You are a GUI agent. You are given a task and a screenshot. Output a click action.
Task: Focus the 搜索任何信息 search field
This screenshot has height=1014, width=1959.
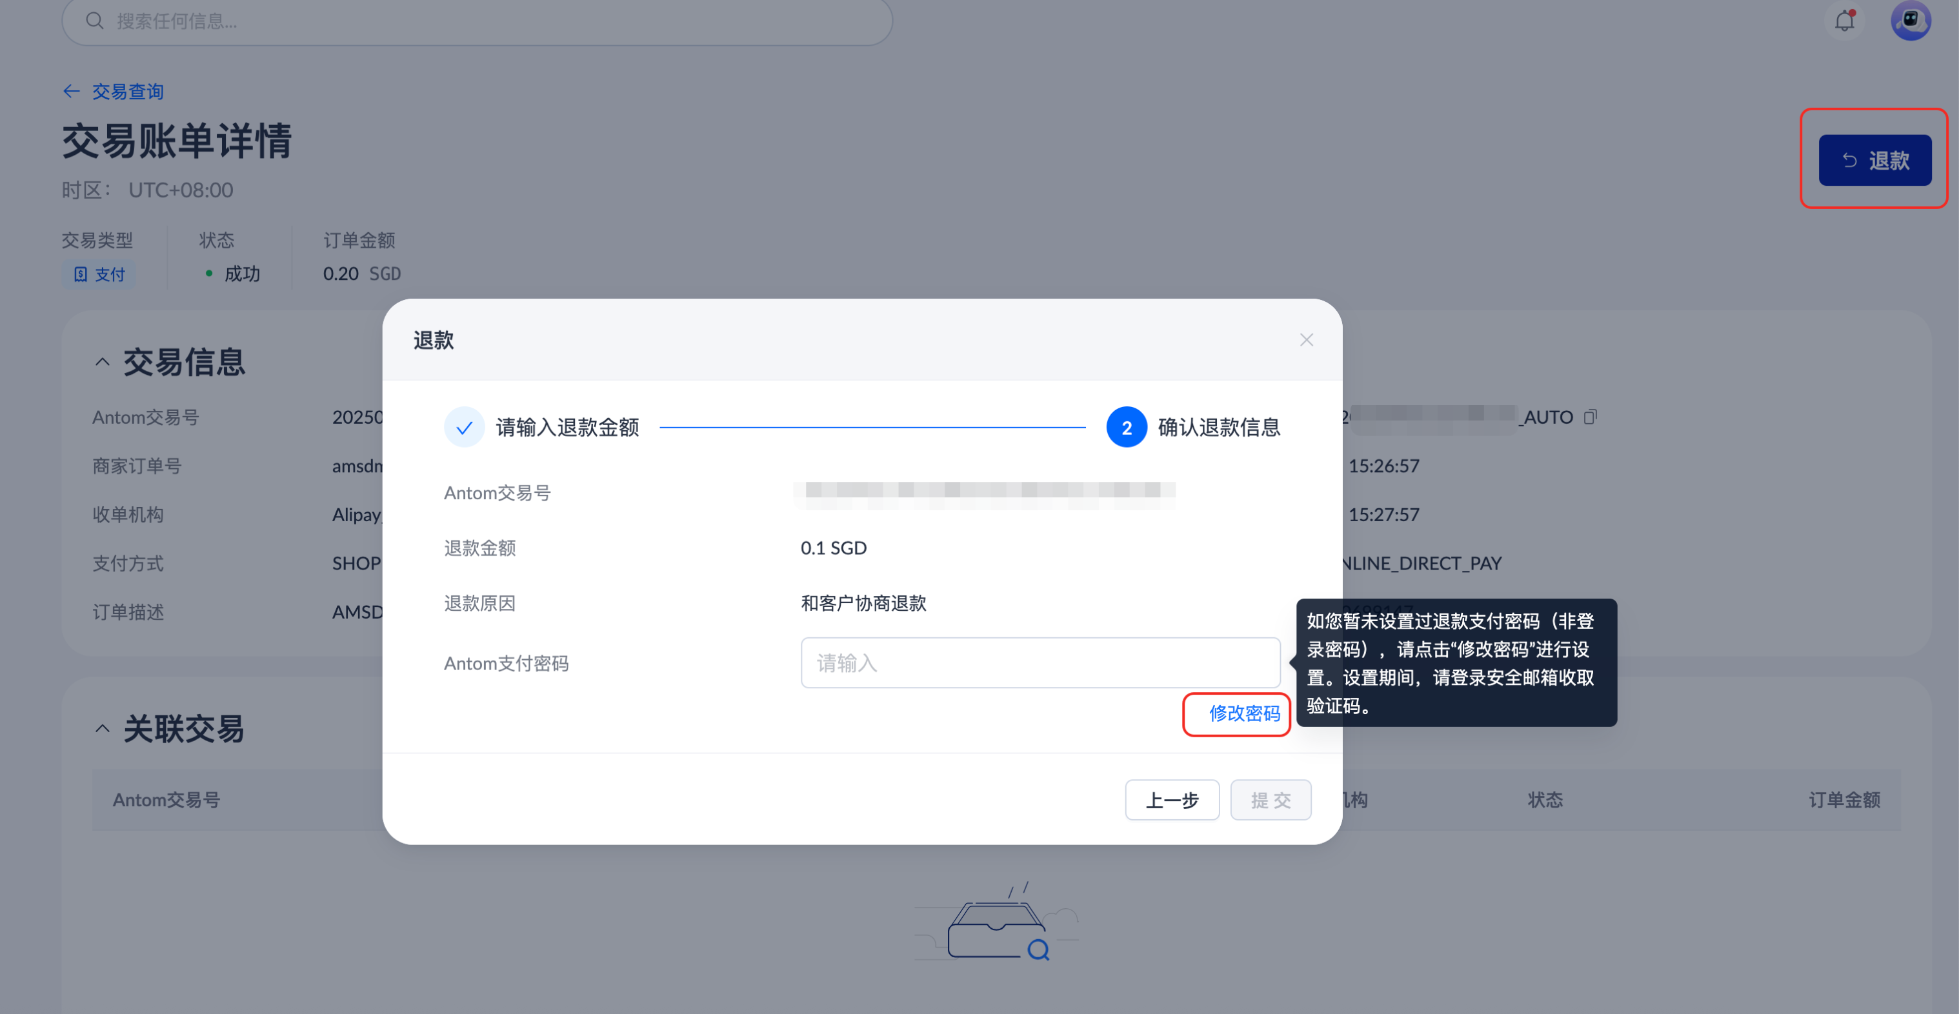477,21
